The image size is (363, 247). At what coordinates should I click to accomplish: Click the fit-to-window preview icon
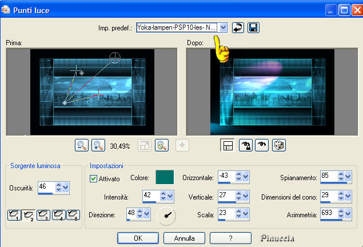click(x=145, y=145)
